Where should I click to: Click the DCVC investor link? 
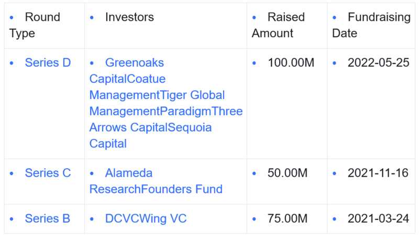click(x=120, y=218)
